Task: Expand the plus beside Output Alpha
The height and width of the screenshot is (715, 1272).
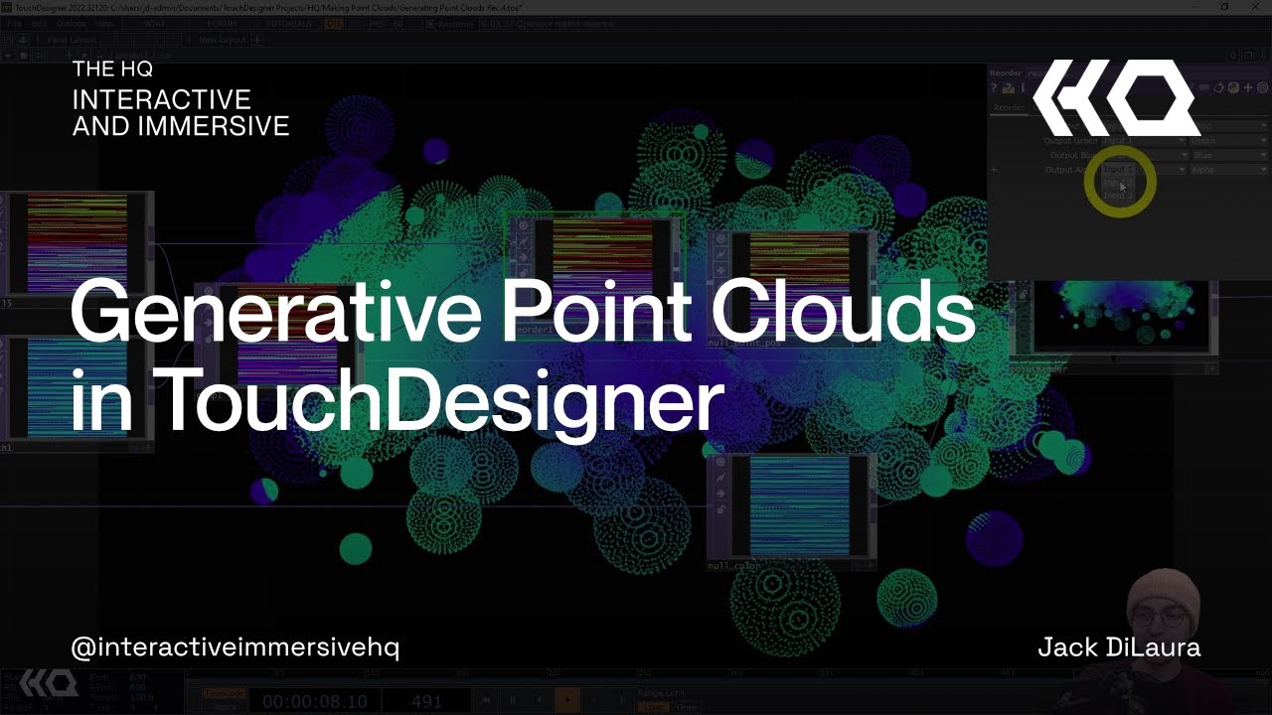Action: click(994, 170)
